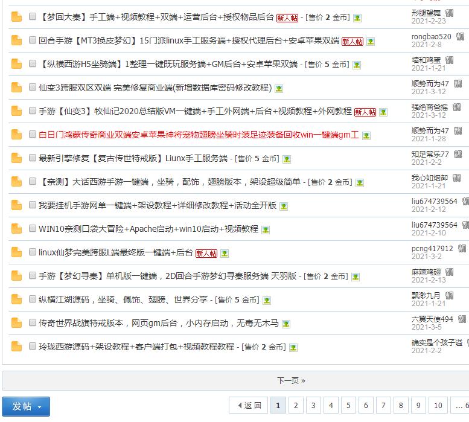Open the red 白日门鸿蒙传奇商业双端 thread link
This screenshot has width=469, height=422.
[x=199, y=135]
